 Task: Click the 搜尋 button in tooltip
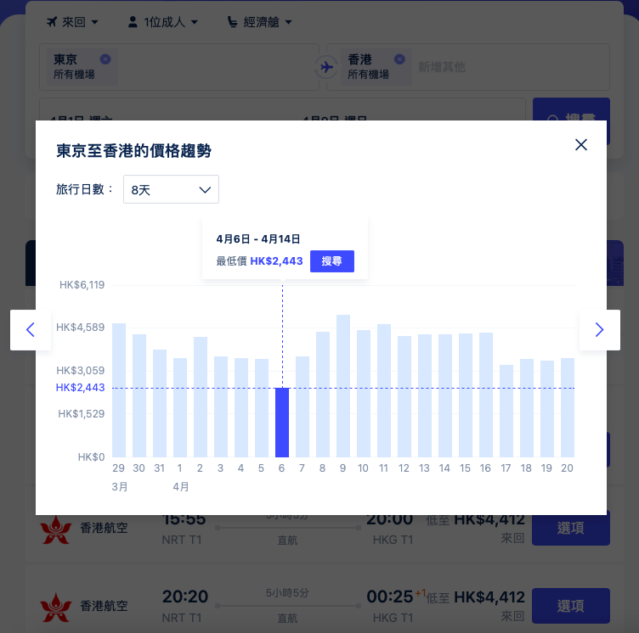[331, 261]
